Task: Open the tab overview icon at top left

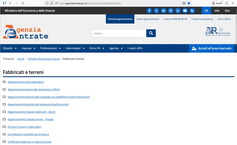Action: [x=4, y=3]
